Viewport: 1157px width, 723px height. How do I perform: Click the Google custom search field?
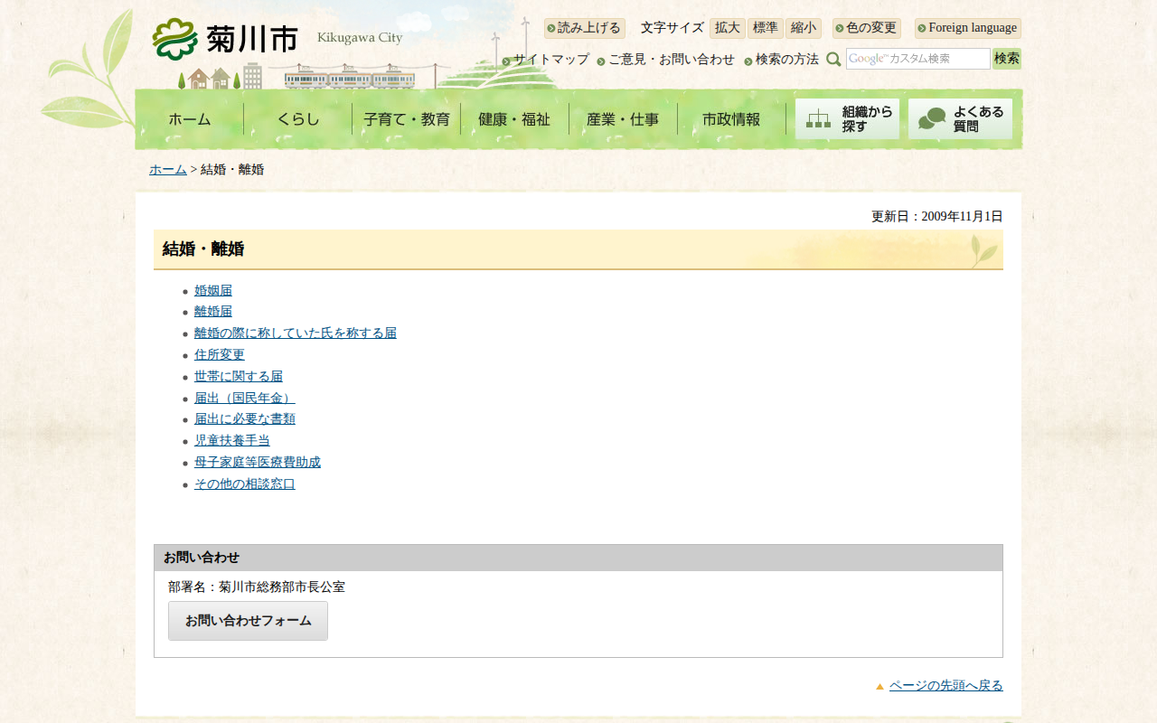pyautogui.click(x=917, y=59)
